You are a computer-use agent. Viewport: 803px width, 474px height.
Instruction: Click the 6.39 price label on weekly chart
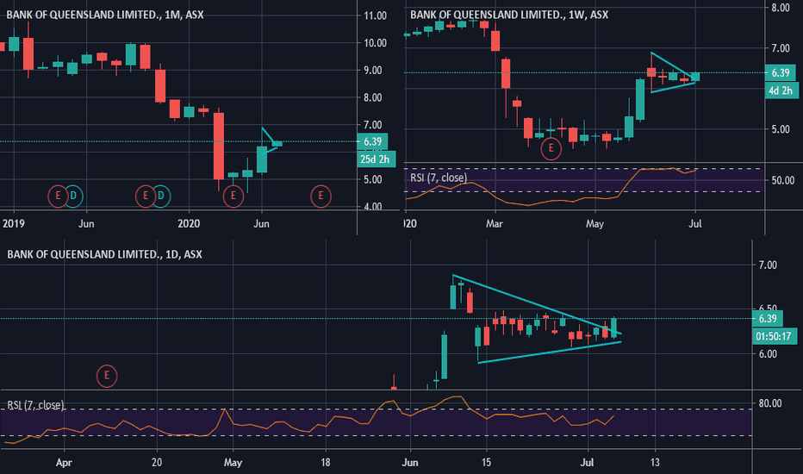coord(781,72)
